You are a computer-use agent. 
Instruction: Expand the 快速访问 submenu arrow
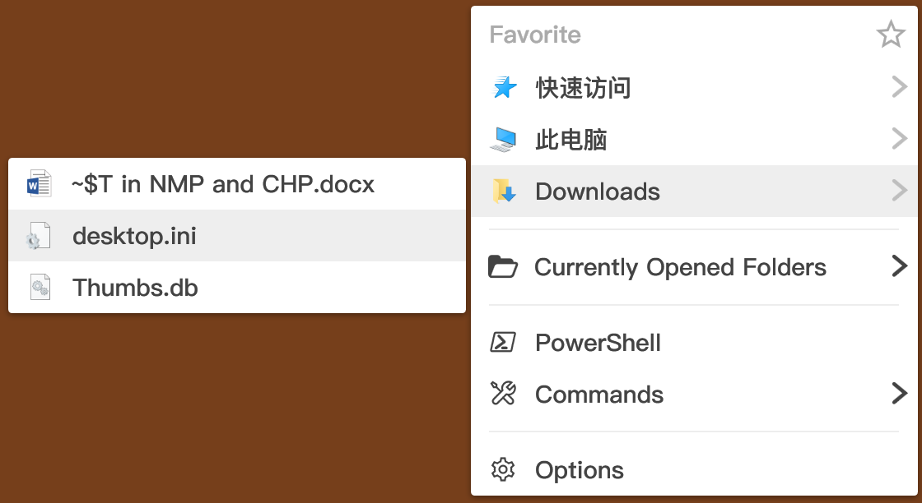899,87
